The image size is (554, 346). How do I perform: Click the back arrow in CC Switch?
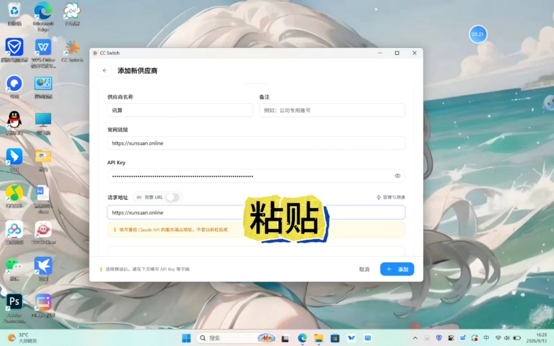click(105, 70)
